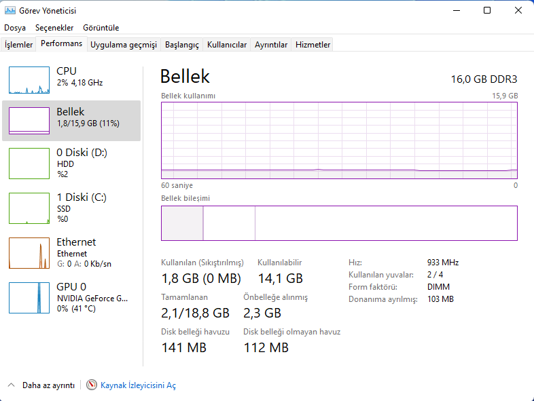Select the Ethernet activity graph thumbnail
The height and width of the screenshot is (401, 534).
[x=29, y=252]
